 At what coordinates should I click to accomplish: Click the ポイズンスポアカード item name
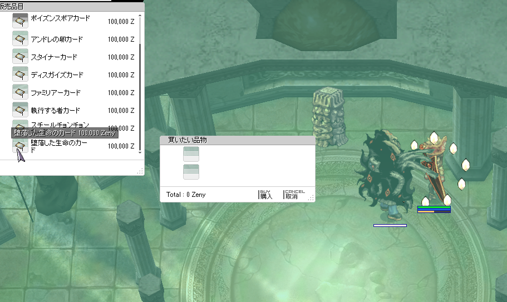(x=60, y=18)
